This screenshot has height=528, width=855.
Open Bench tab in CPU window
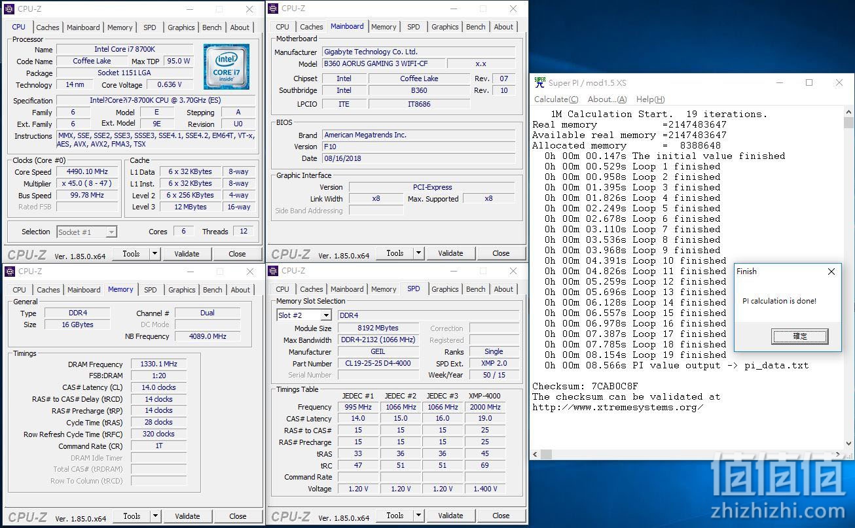pos(212,27)
